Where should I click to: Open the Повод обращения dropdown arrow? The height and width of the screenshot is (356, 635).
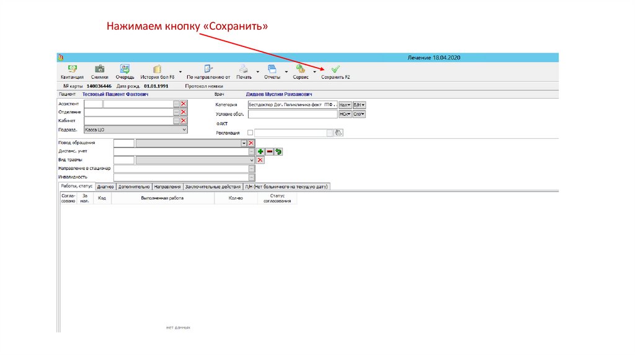coord(244,143)
